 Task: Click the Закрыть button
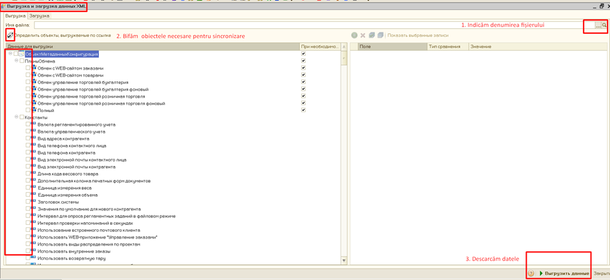pyautogui.click(x=601, y=273)
